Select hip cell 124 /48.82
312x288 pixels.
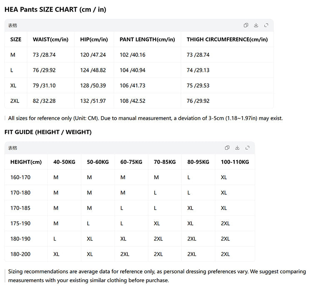pos(93,70)
